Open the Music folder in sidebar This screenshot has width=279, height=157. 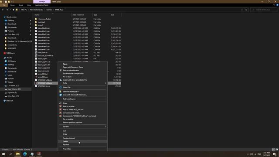(10, 75)
